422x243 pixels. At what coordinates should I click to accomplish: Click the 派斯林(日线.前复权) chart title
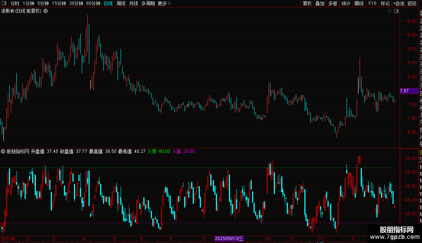(21, 11)
